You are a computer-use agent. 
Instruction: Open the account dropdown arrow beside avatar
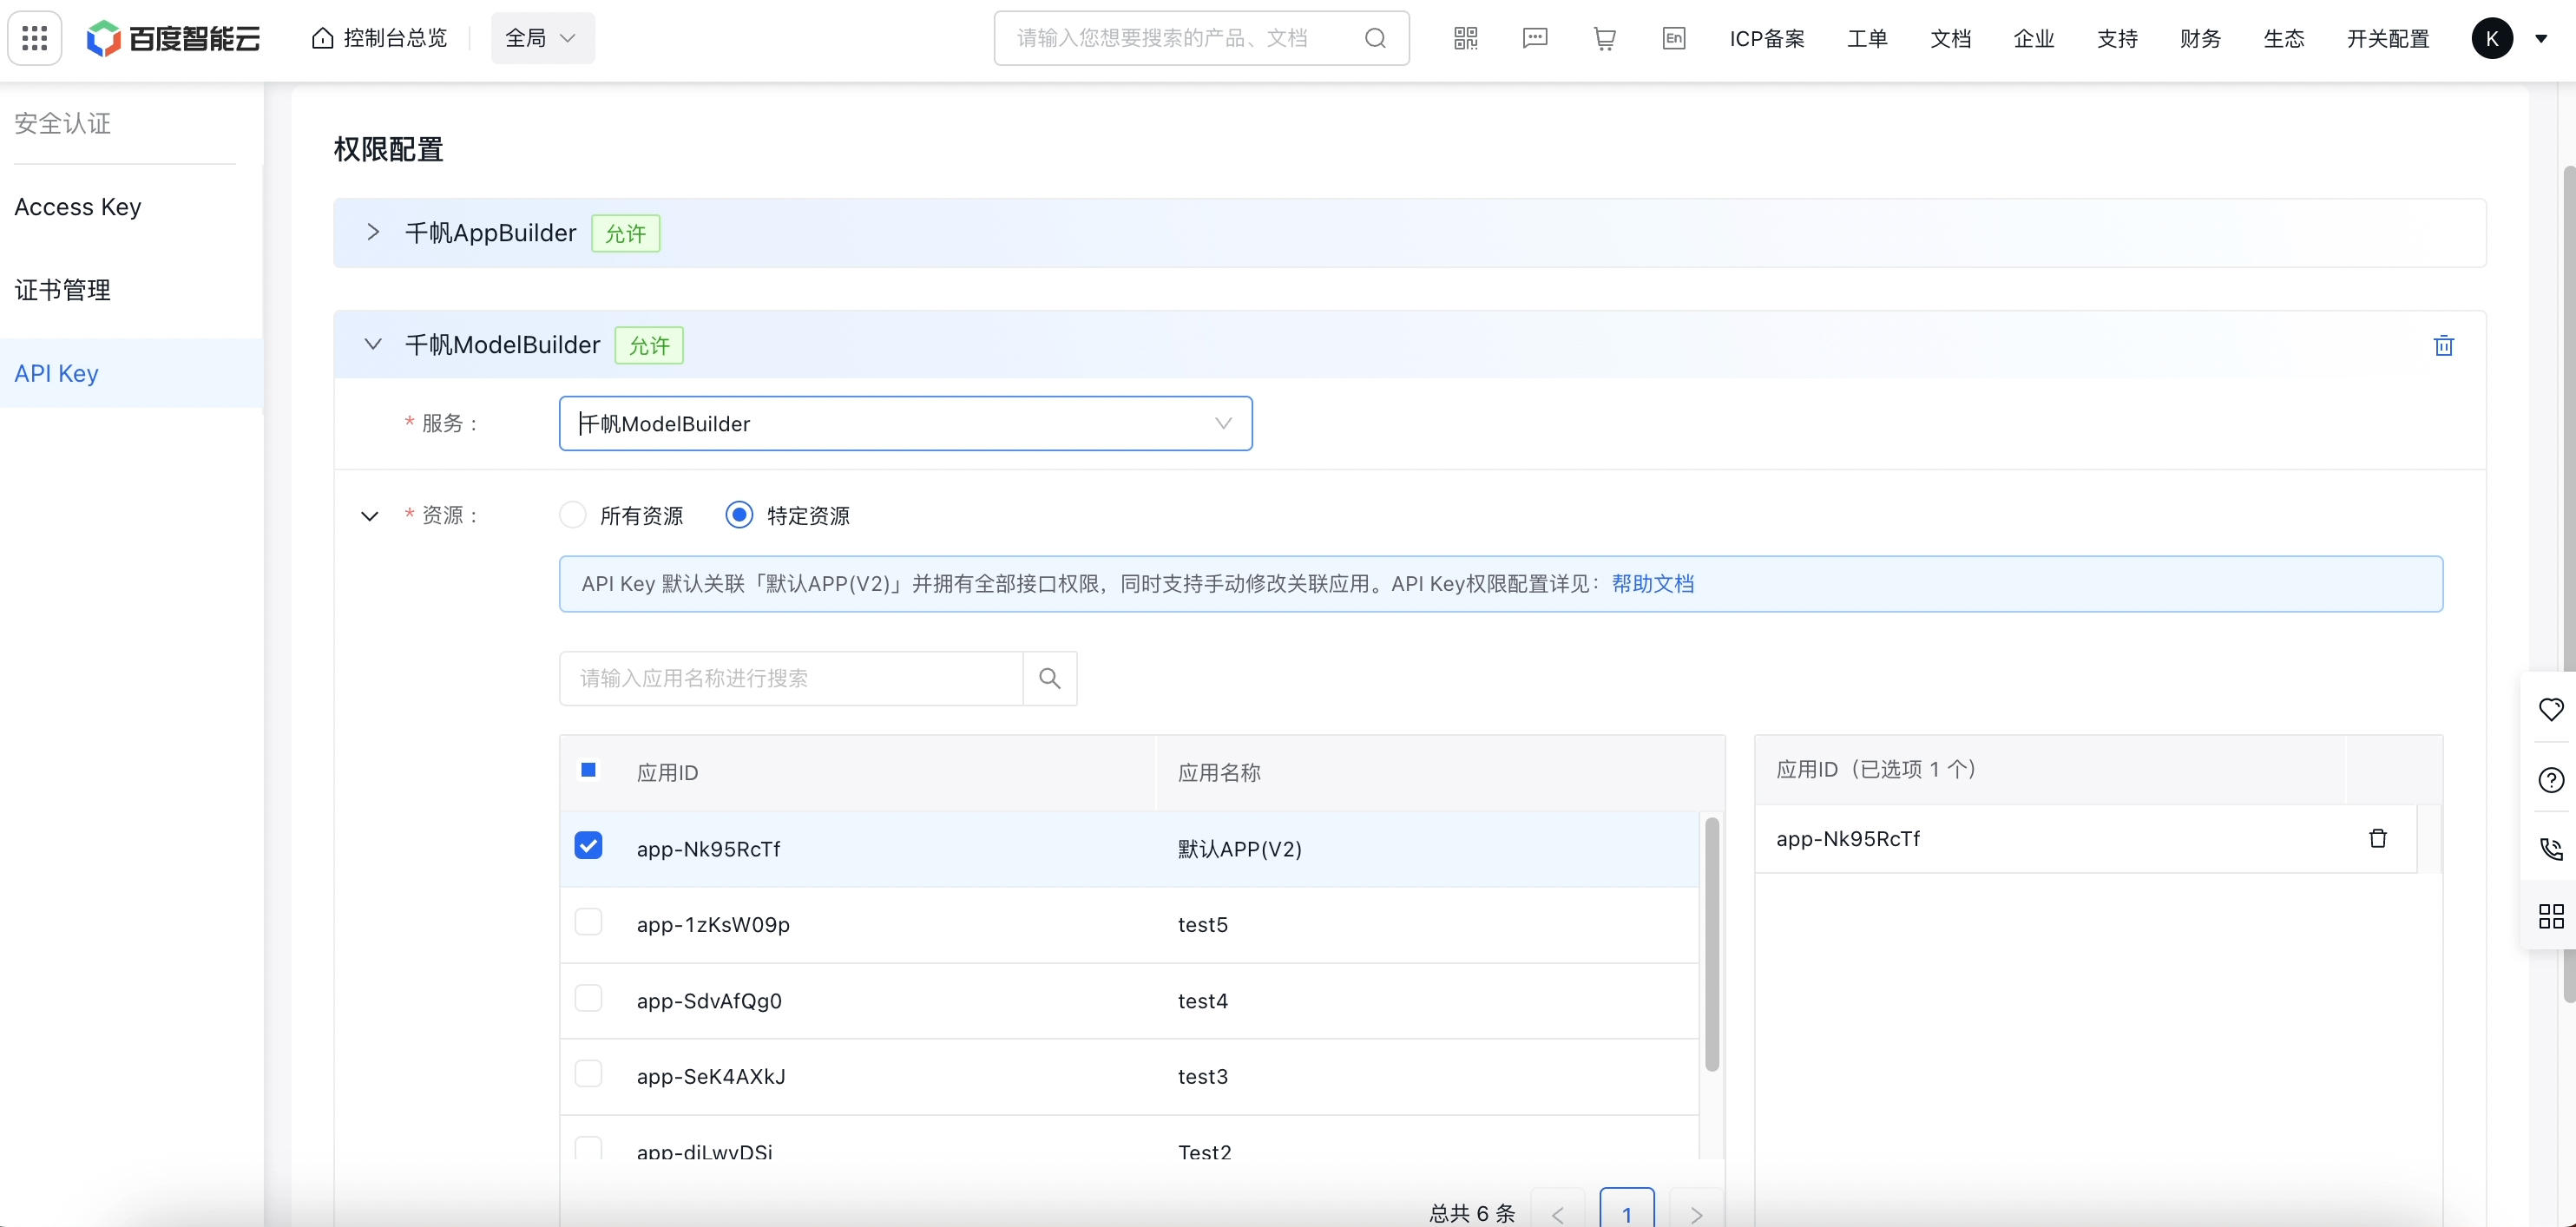2541,38
